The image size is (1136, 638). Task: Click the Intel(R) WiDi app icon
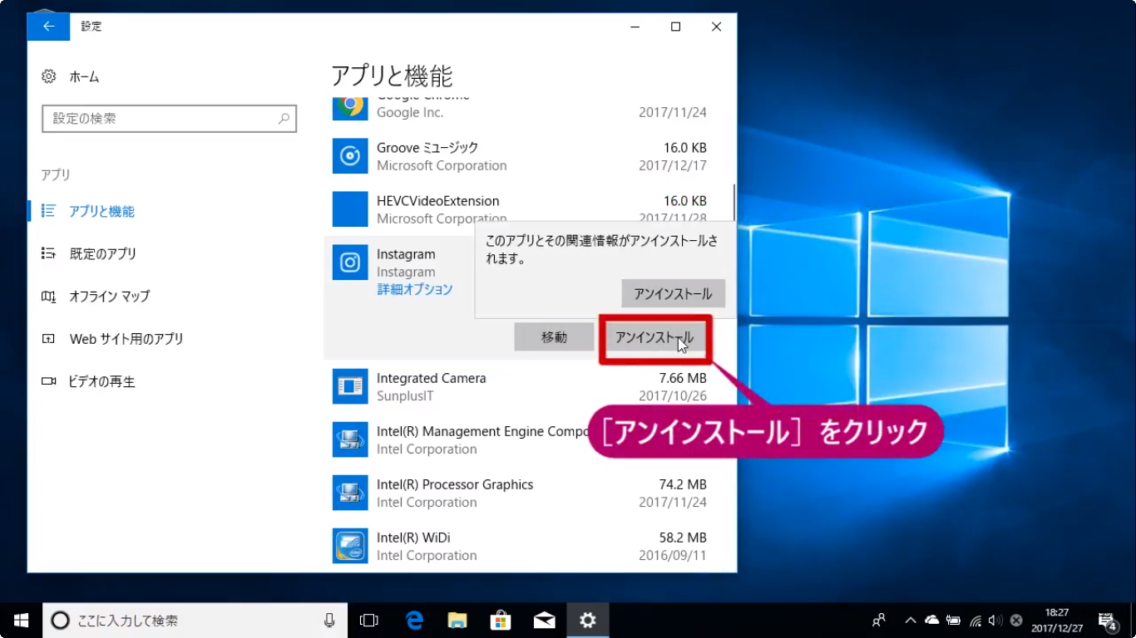pyautogui.click(x=350, y=546)
